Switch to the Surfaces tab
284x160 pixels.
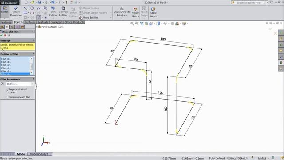(30, 22)
